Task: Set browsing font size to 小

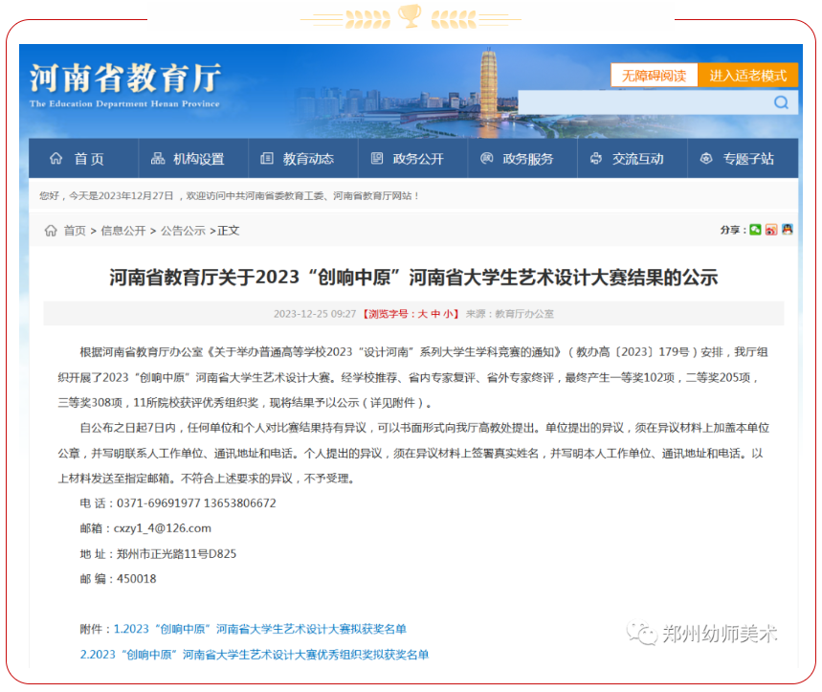Action: [x=449, y=314]
